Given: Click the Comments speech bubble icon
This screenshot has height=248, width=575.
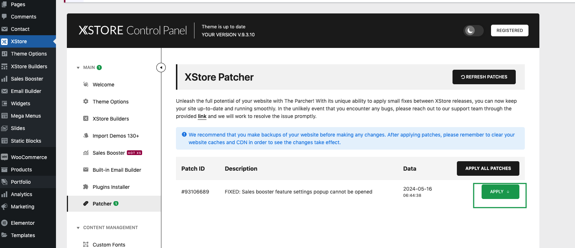Looking at the screenshot, I should [x=4, y=17].
